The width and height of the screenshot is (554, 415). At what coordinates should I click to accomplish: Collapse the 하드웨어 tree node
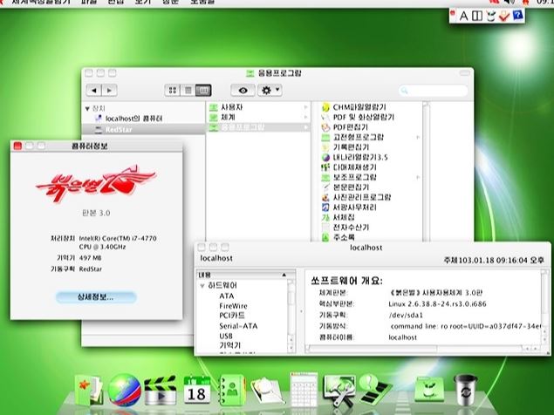pyautogui.click(x=202, y=285)
